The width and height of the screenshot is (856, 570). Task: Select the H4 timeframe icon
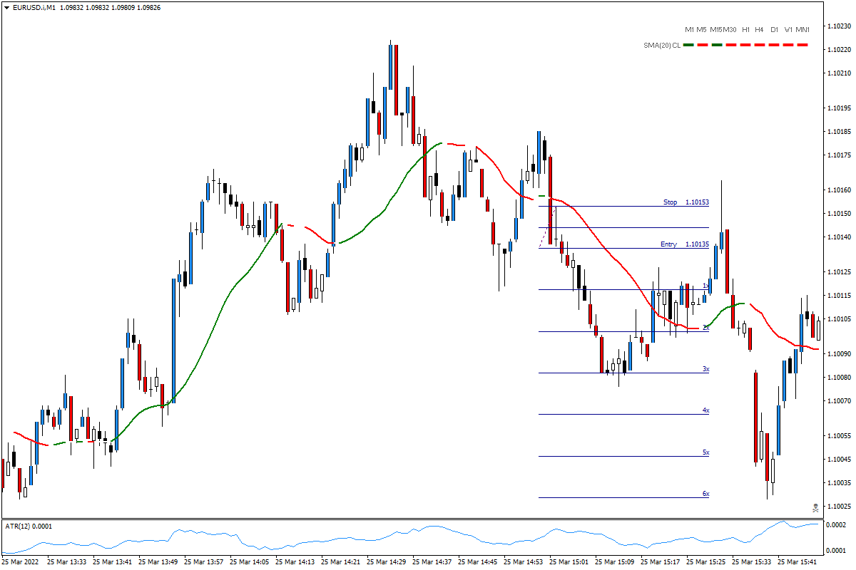click(x=758, y=30)
